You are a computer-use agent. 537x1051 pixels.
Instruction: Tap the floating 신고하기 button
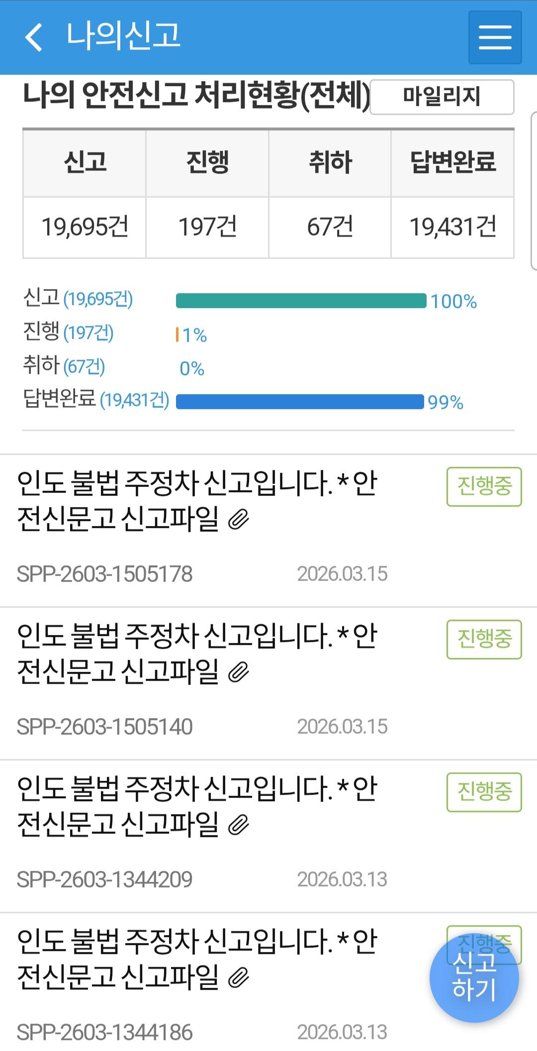[474, 977]
